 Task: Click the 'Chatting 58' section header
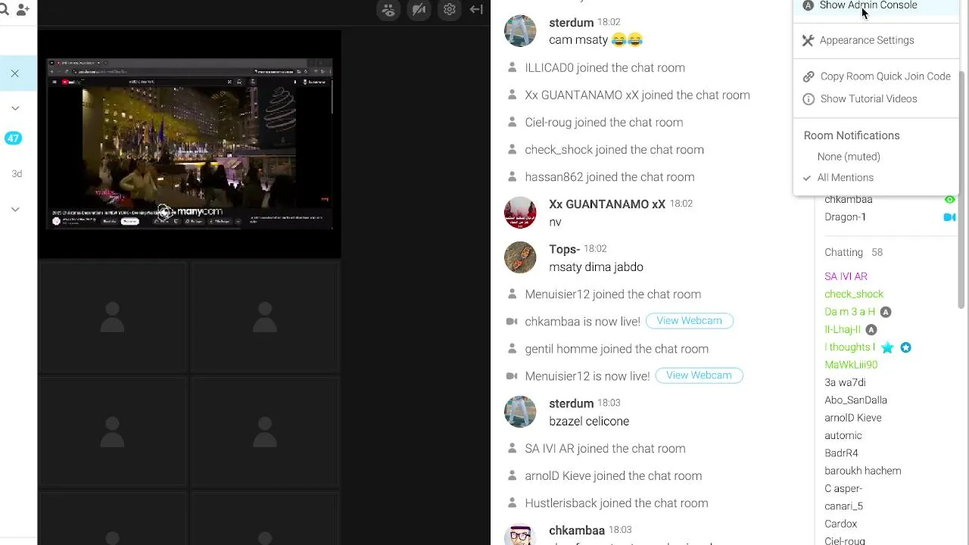[x=853, y=252]
